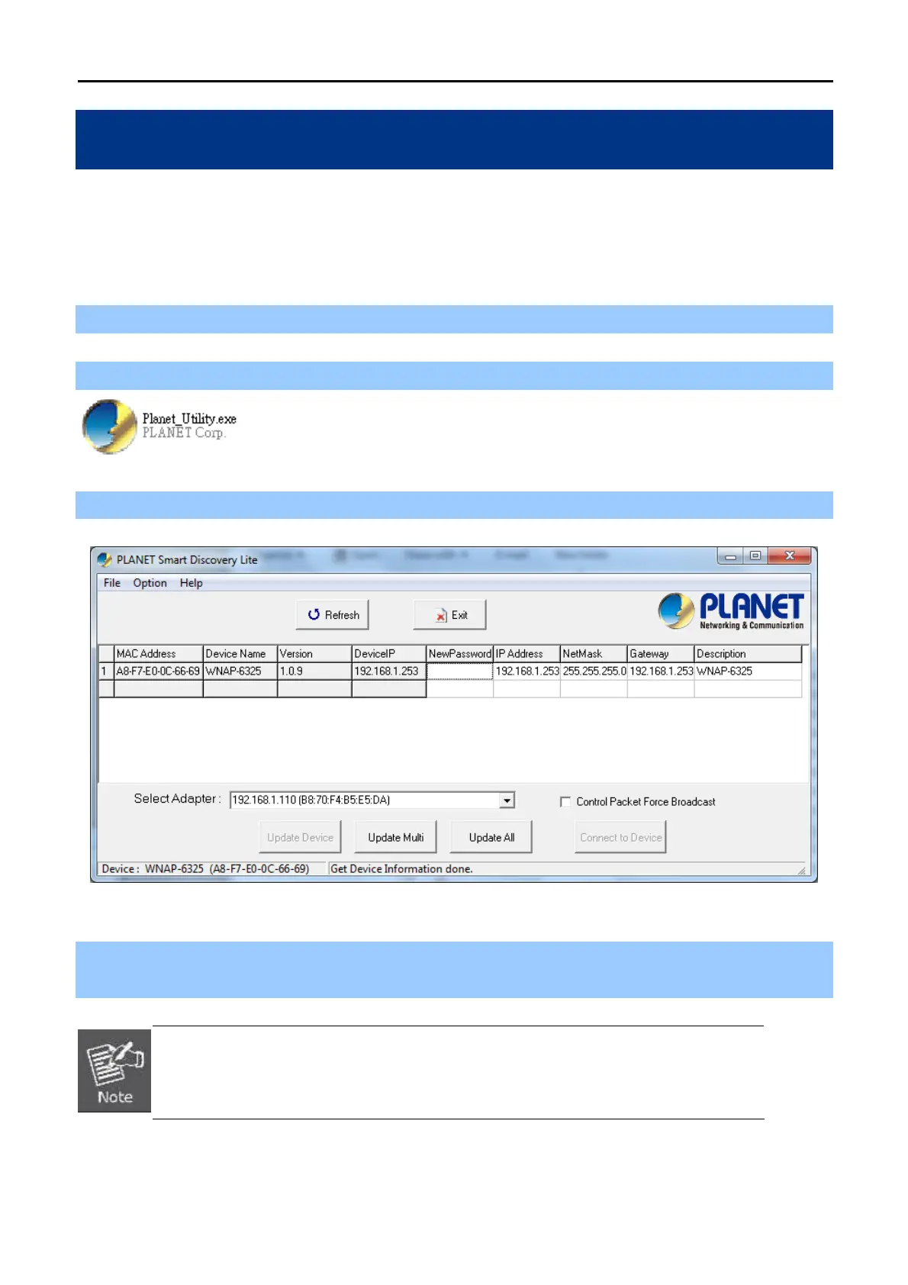Click the Update Device button

pyautogui.click(x=300, y=837)
